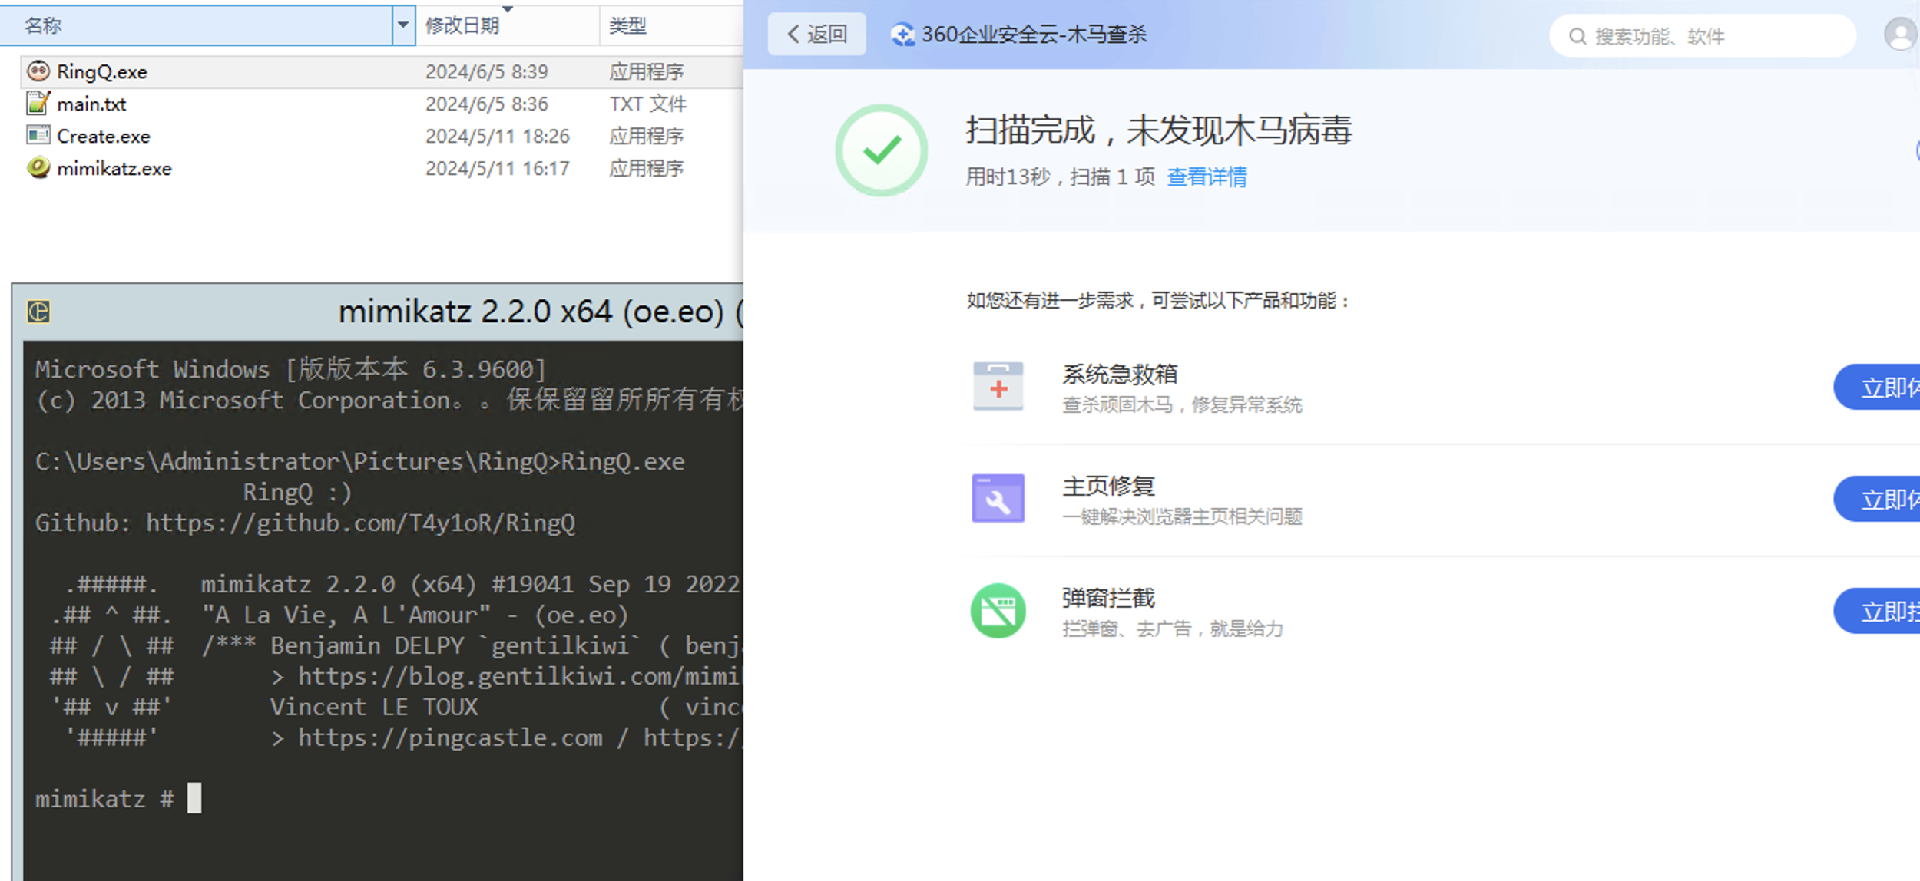This screenshot has height=881, width=1920.
Task: Click the main.txt notepad icon
Action: coord(38,103)
